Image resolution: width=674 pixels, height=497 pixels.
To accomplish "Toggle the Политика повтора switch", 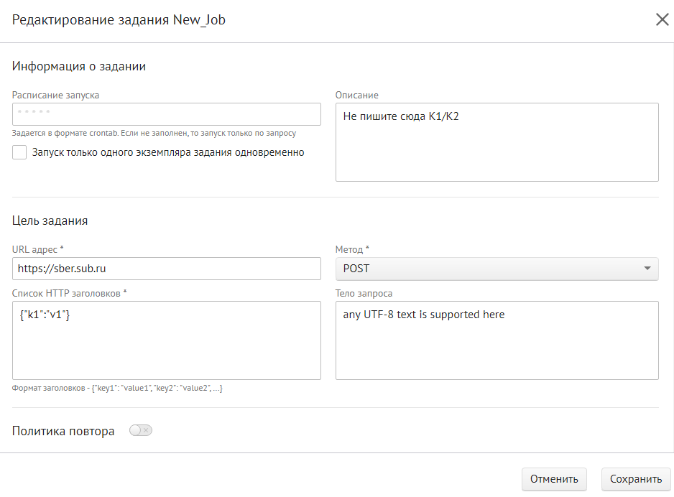I will (x=141, y=430).
